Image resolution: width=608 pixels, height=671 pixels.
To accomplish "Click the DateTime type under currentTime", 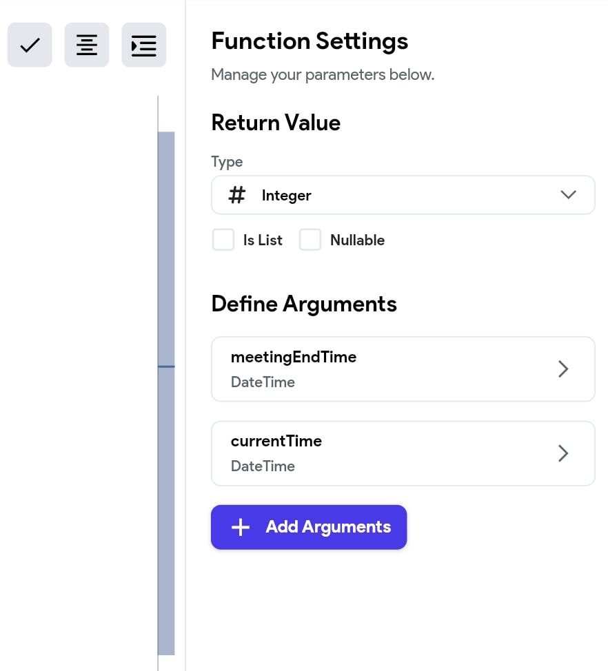I will pos(263,466).
